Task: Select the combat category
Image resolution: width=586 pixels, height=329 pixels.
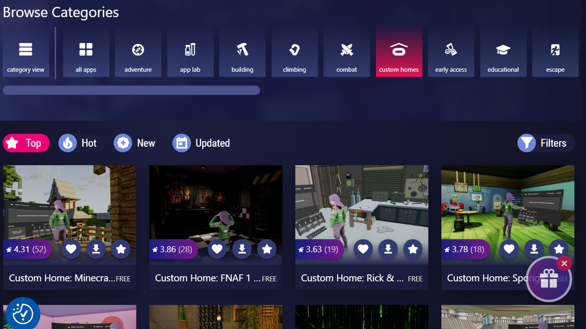Action: tap(347, 52)
